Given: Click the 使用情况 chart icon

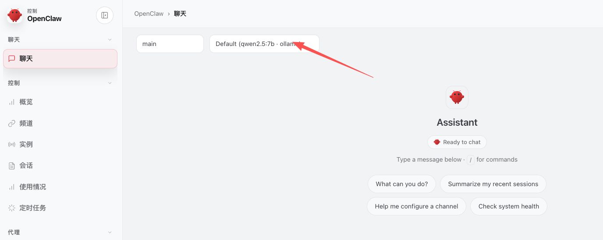Looking at the screenshot, I should tap(12, 187).
